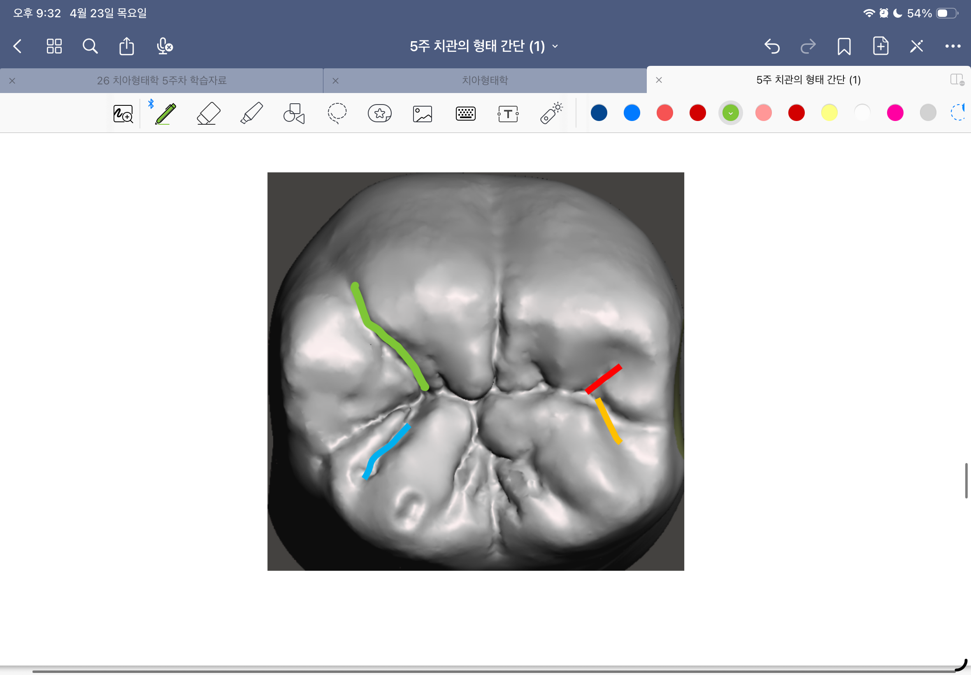Expand selected green color options
The height and width of the screenshot is (675, 971).
click(730, 113)
